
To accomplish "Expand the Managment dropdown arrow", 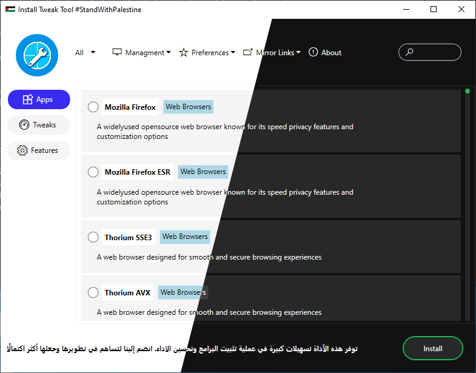I will point(169,52).
